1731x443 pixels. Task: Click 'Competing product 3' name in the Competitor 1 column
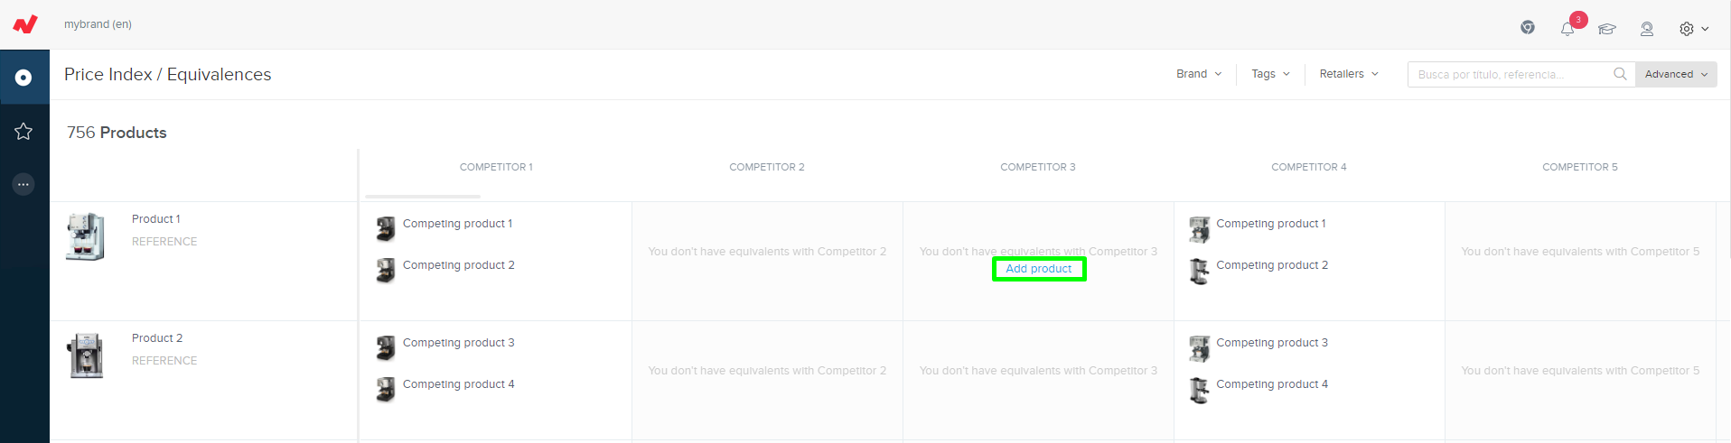[459, 343]
